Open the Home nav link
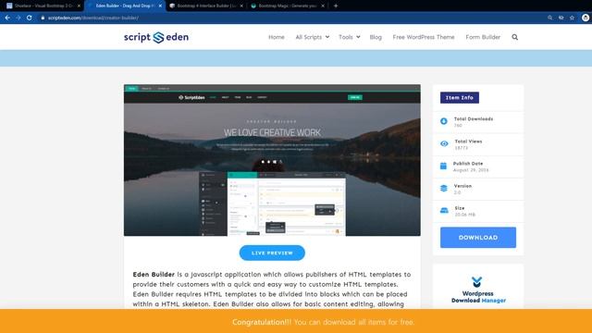The image size is (592, 333). coord(277,37)
